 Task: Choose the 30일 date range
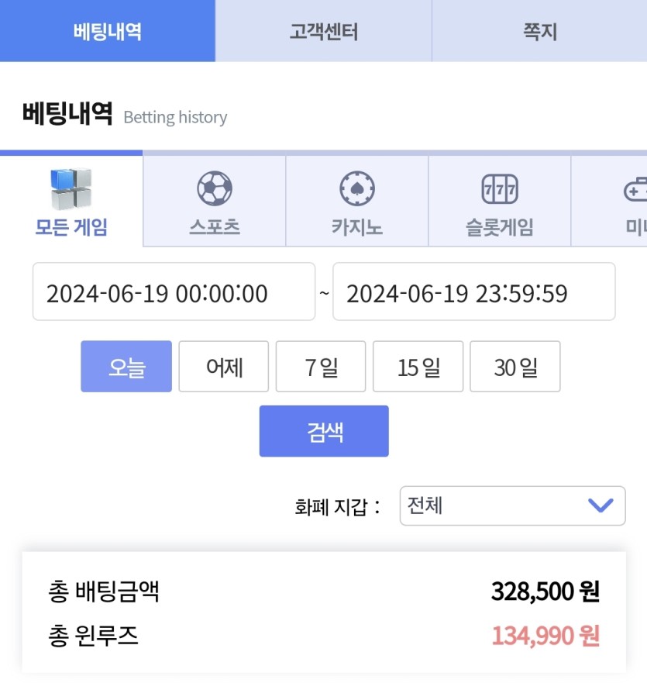tap(515, 367)
